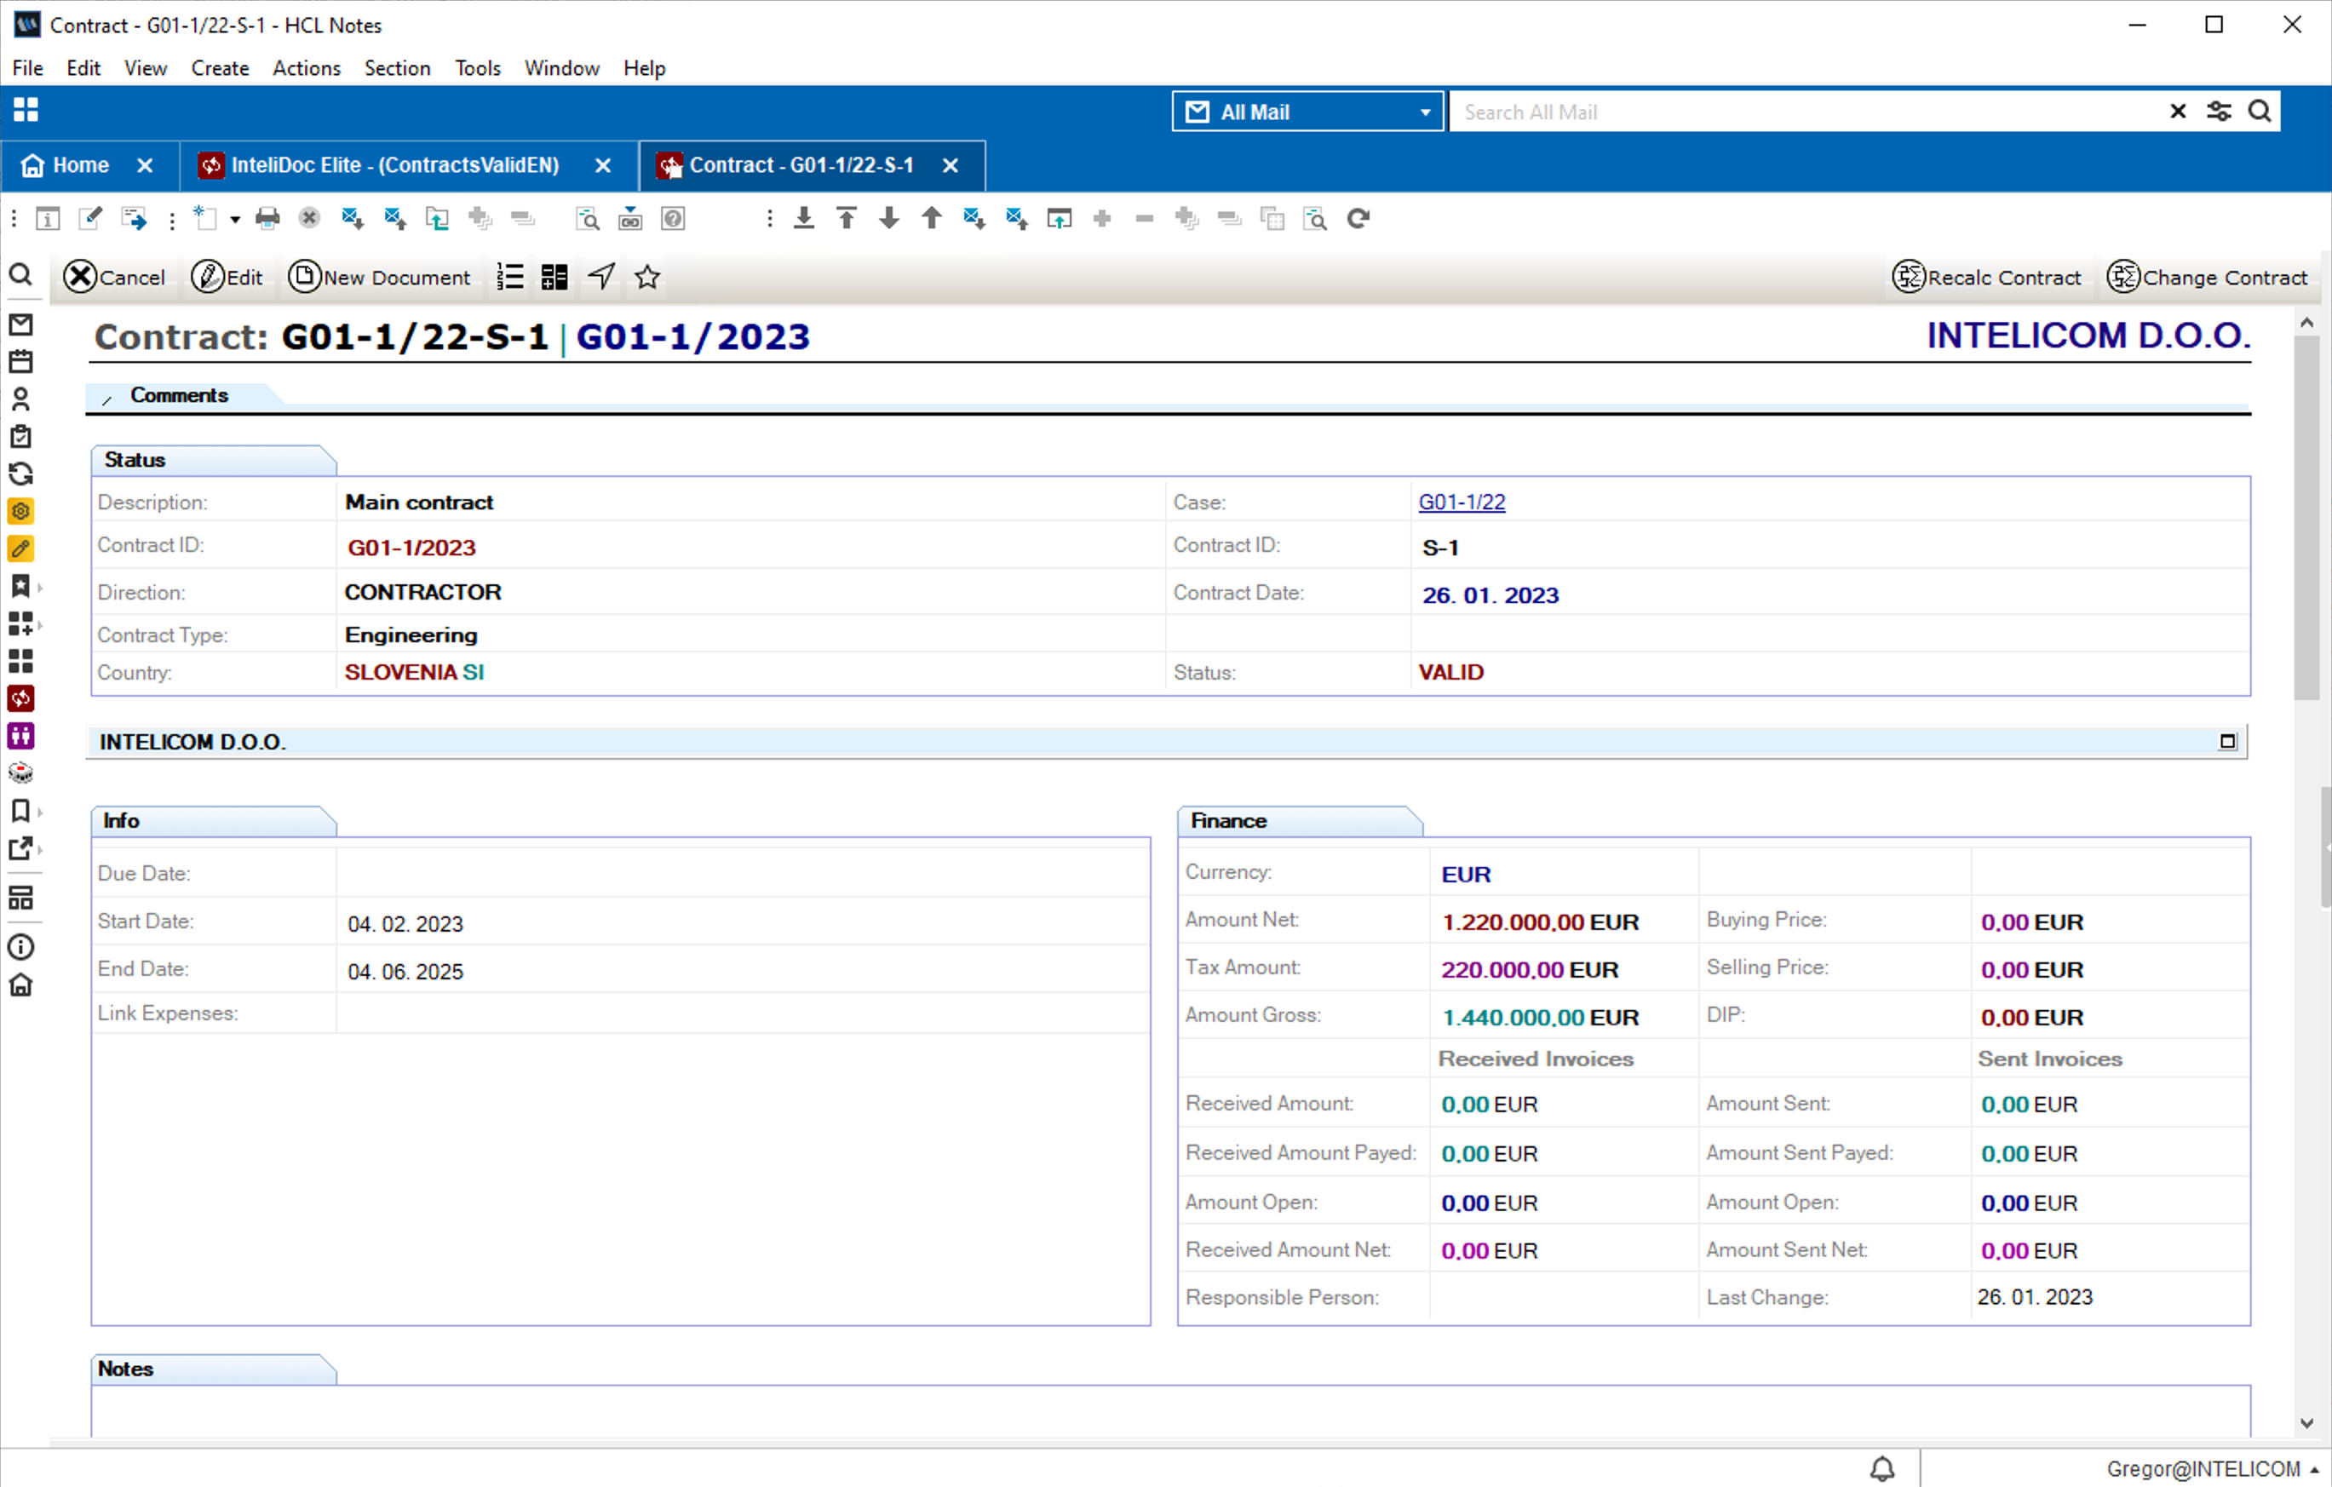This screenshot has height=1487, width=2332.
Task: Click the Replication sync arrows sidebar icon
Action: [x=20, y=474]
